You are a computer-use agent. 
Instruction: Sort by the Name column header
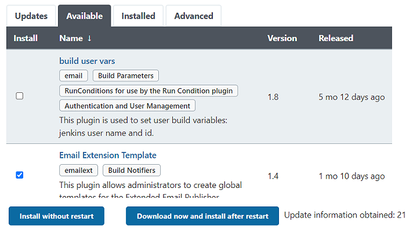tap(75, 38)
